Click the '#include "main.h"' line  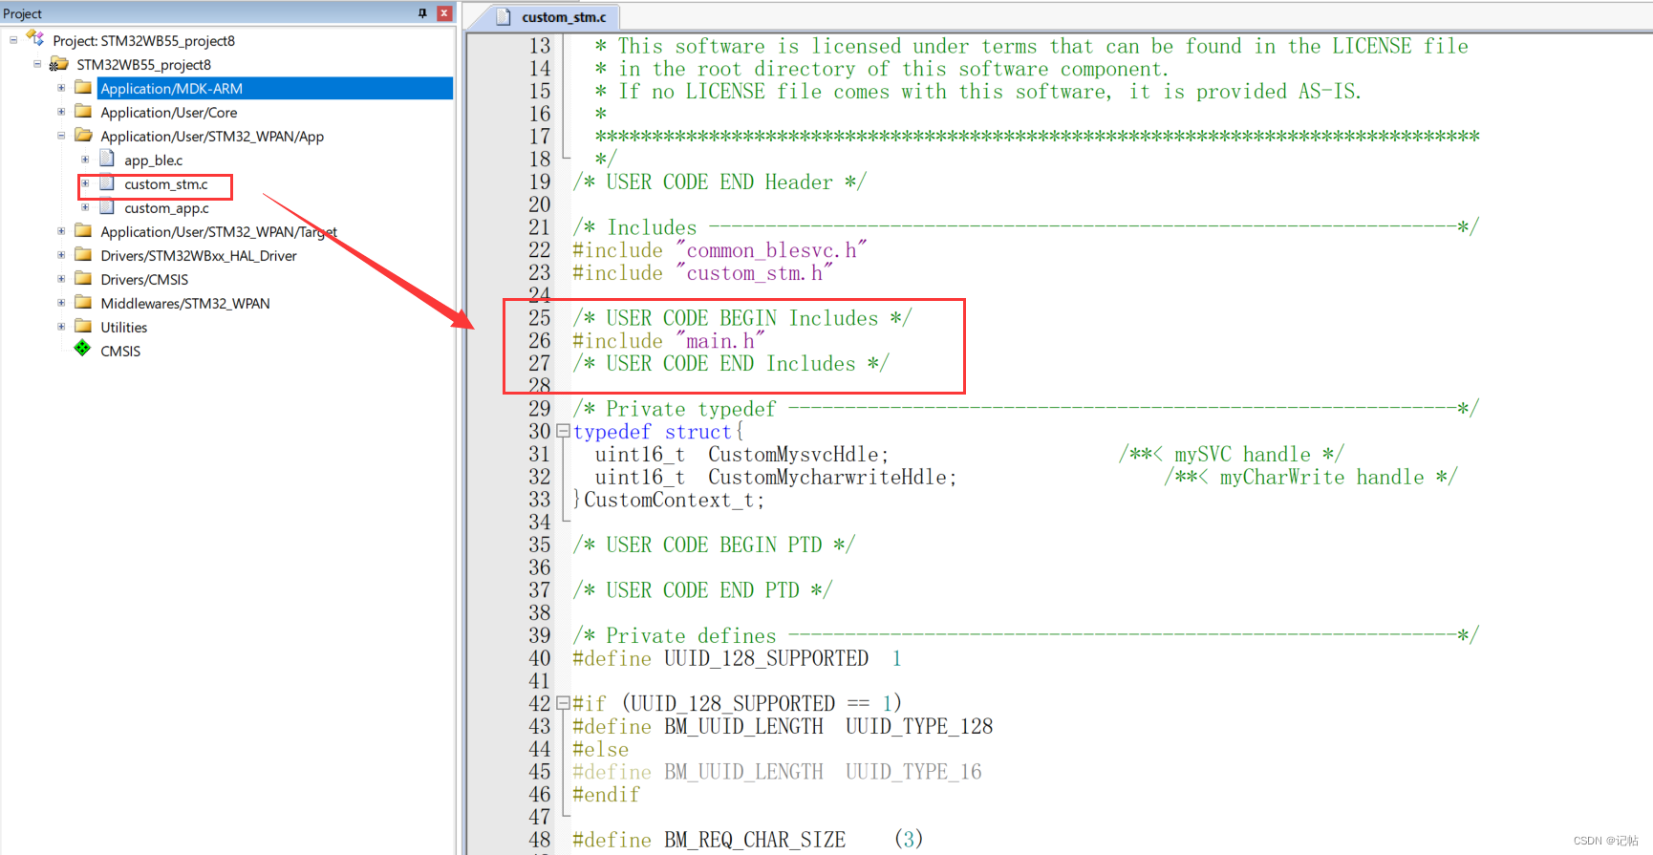pos(668,341)
